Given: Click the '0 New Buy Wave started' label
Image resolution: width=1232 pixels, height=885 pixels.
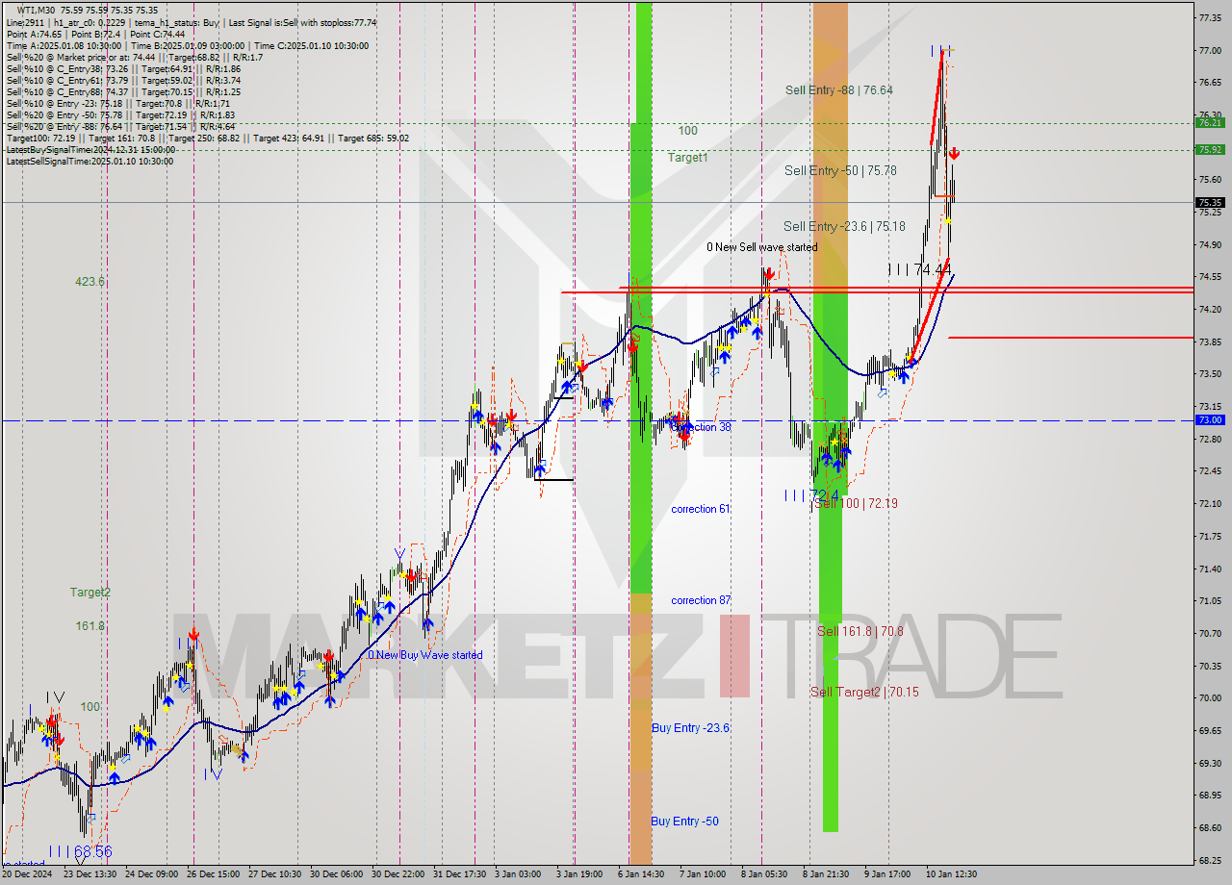Looking at the screenshot, I should coord(424,655).
